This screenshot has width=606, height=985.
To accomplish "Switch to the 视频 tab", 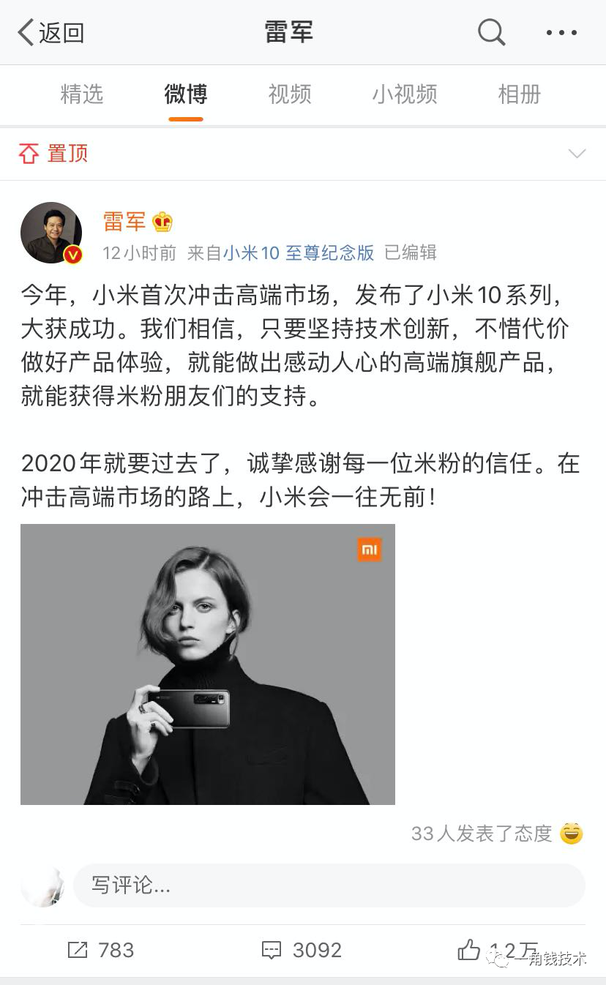I will pyautogui.click(x=290, y=94).
